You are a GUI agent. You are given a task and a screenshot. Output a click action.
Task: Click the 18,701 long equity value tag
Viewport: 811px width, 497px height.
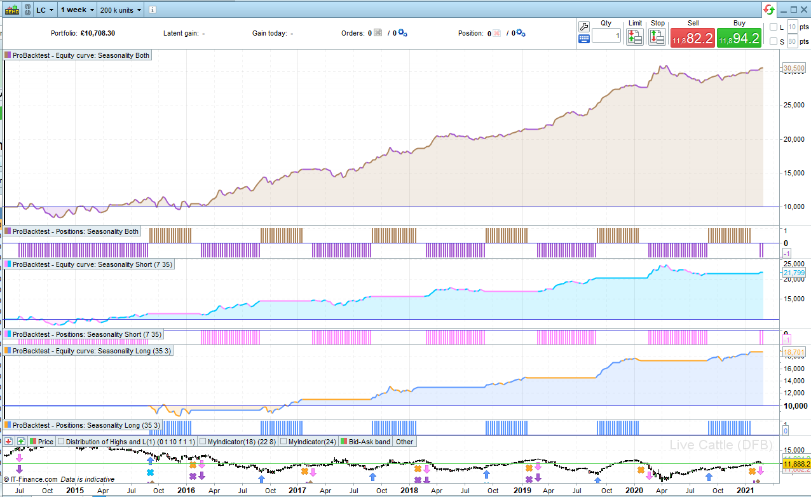793,351
